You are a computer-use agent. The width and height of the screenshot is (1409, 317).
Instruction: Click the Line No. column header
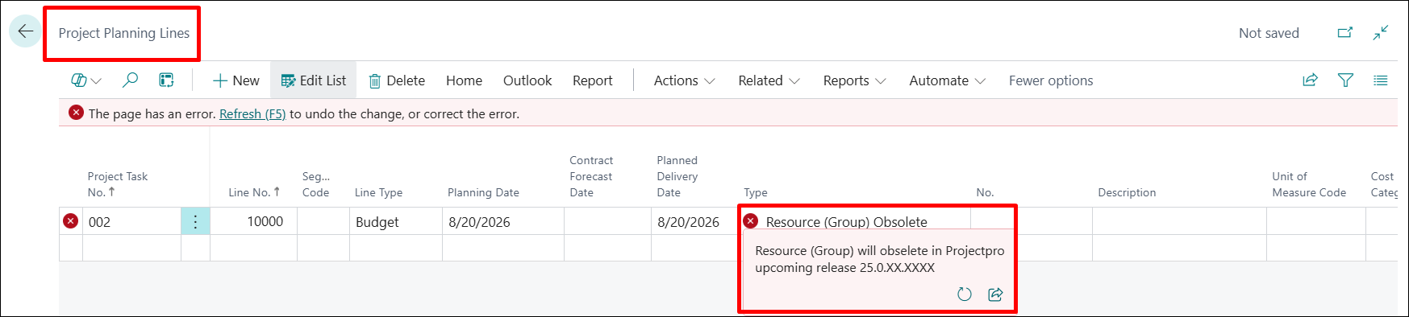[254, 192]
